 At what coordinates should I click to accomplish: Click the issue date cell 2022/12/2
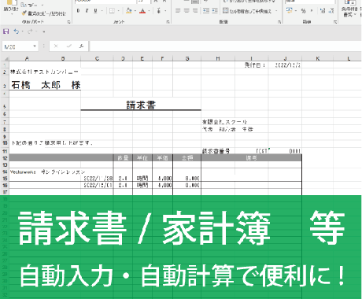tap(285, 65)
